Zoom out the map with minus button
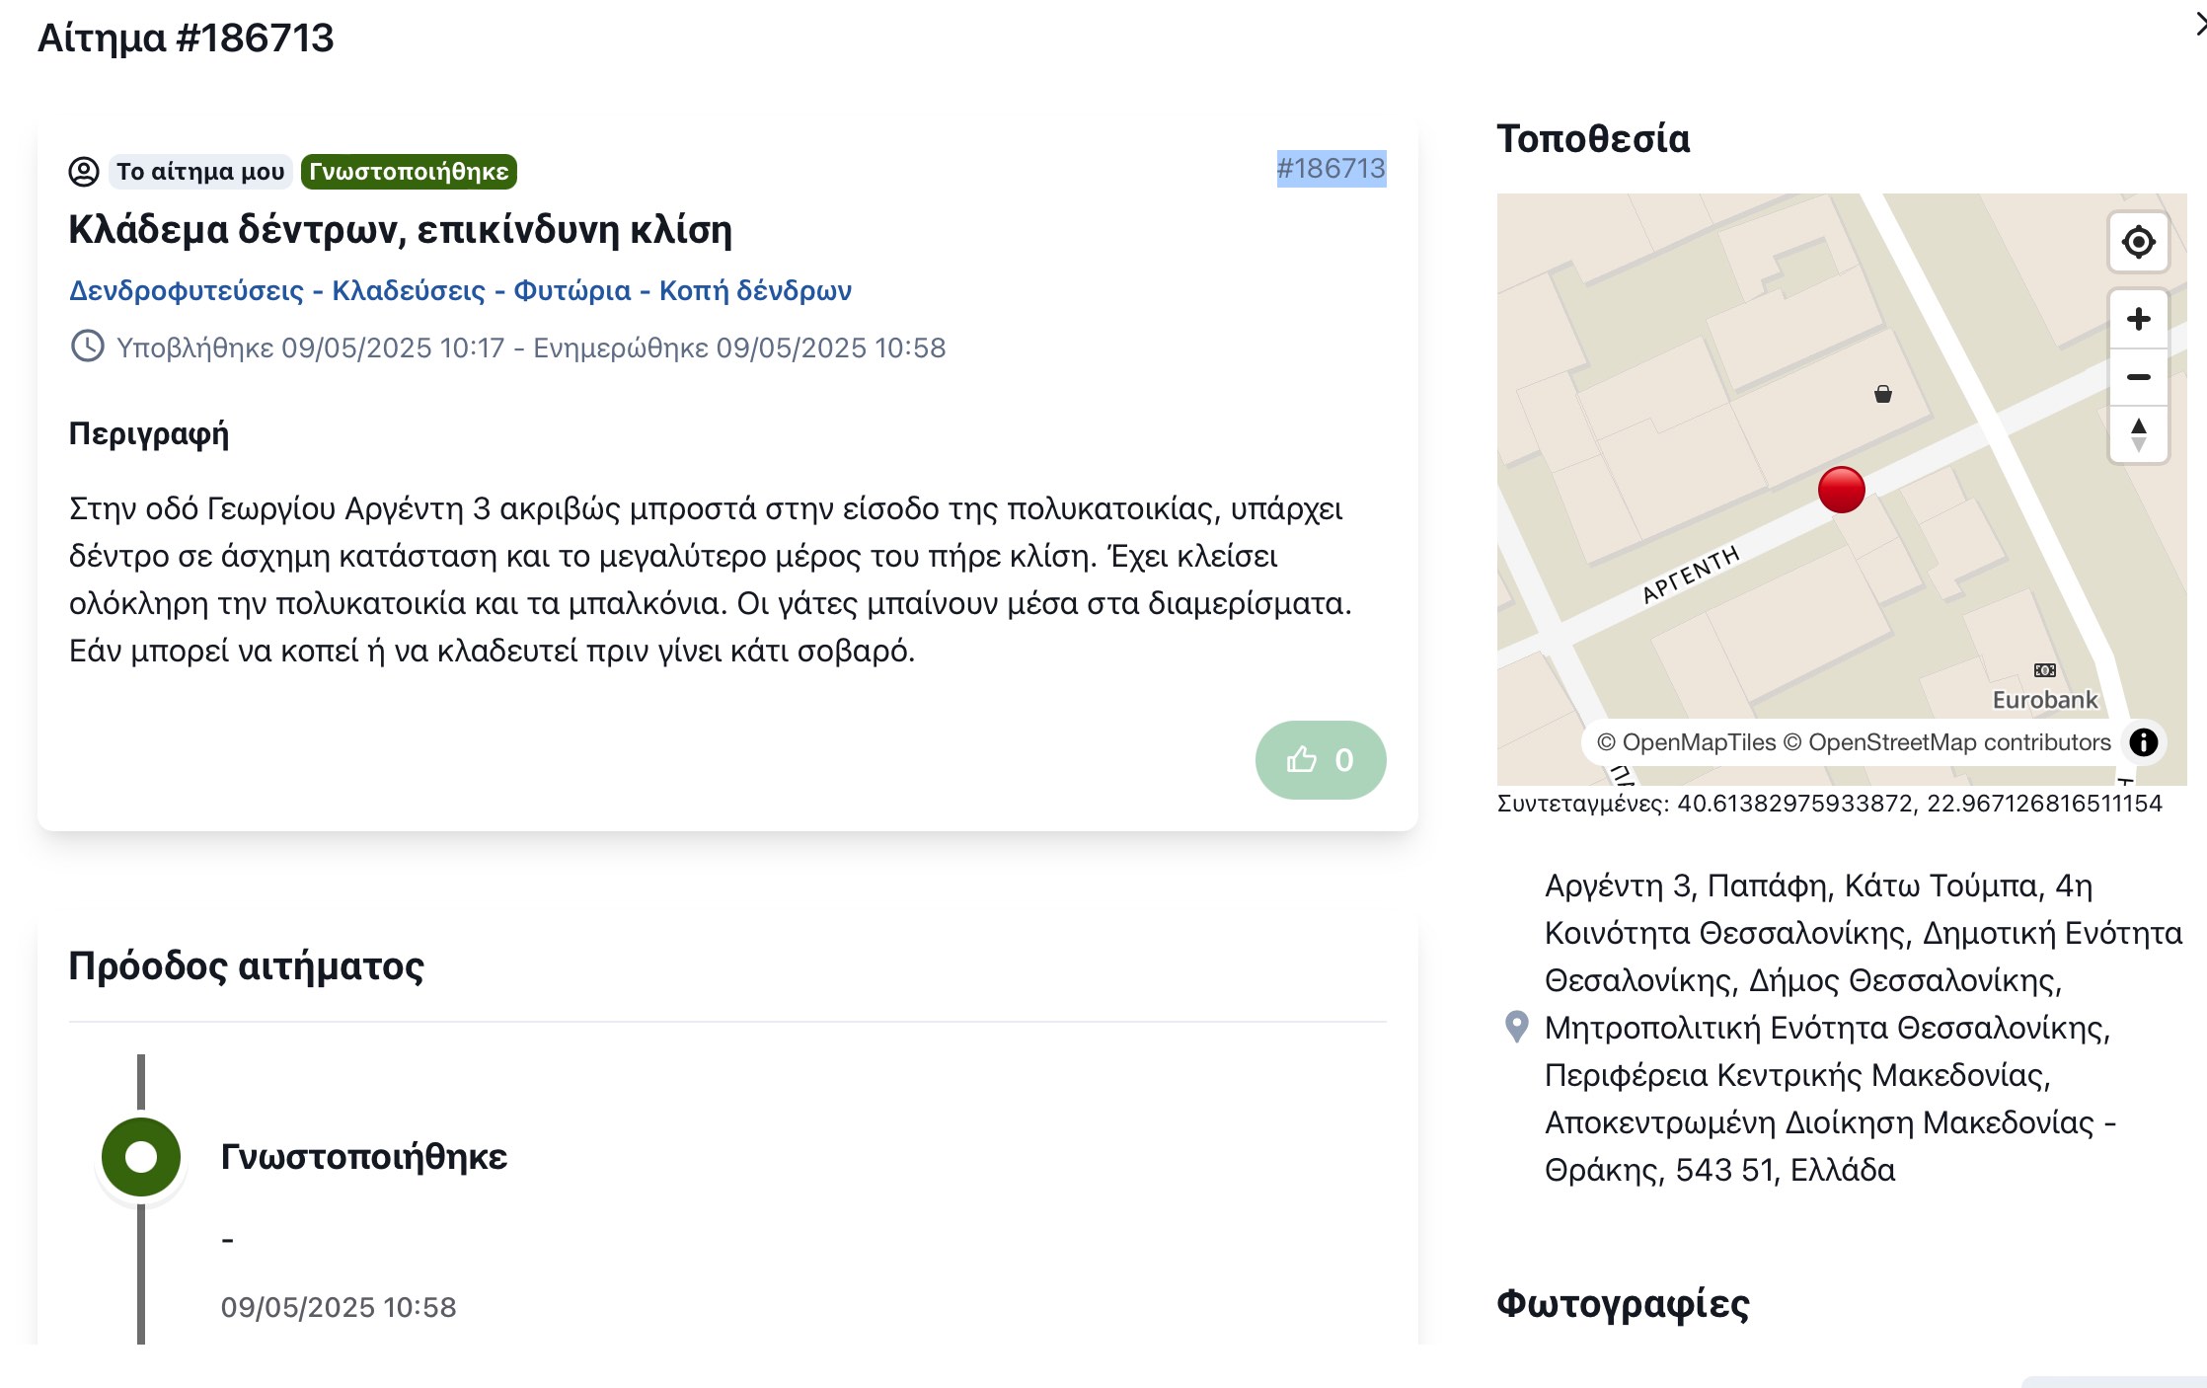 coord(2138,377)
